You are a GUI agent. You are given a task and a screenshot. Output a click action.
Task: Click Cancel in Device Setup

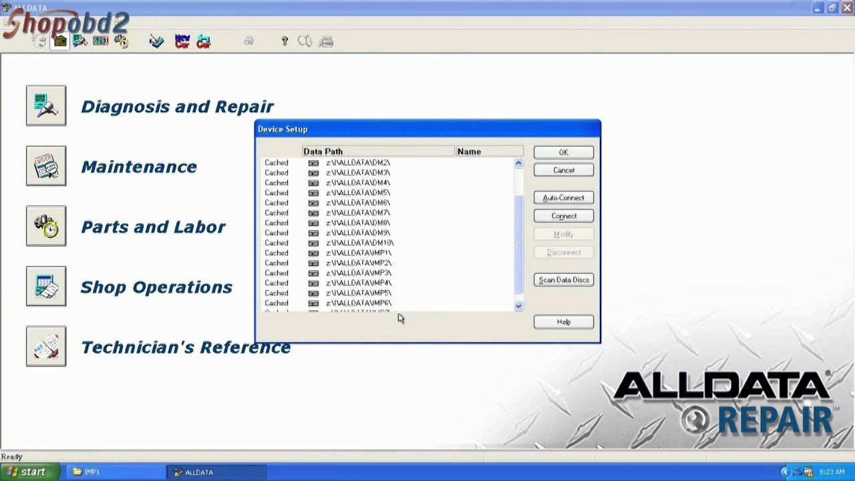pyautogui.click(x=564, y=170)
